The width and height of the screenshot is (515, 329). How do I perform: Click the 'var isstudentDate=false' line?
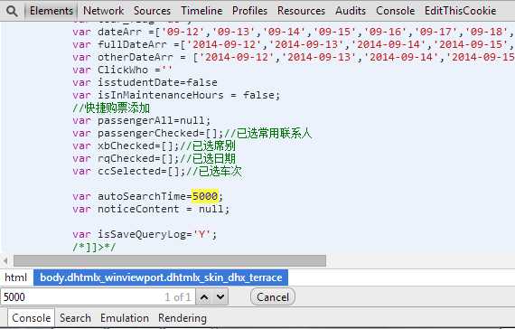pos(145,82)
